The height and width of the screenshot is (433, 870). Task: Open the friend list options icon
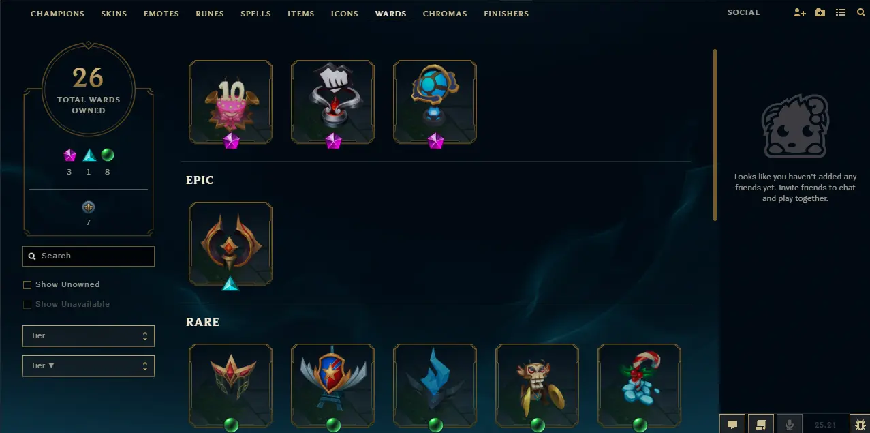841,13
